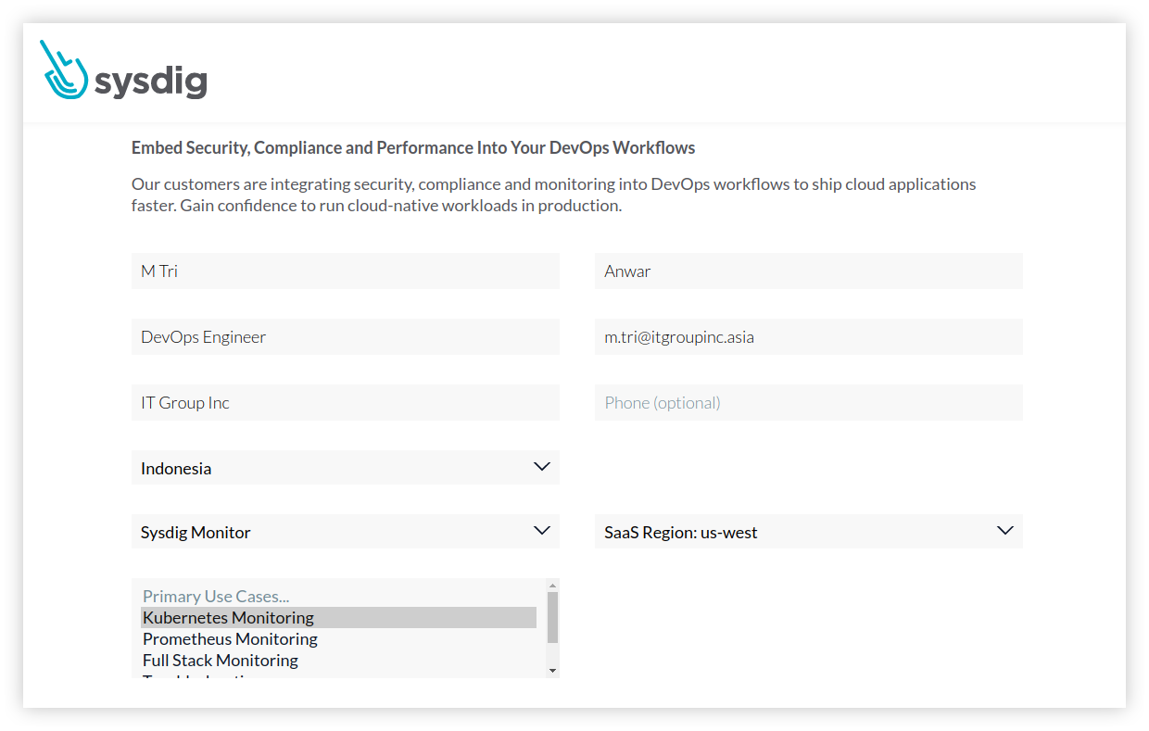Click the sysdig wordmark text

[x=151, y=82]
